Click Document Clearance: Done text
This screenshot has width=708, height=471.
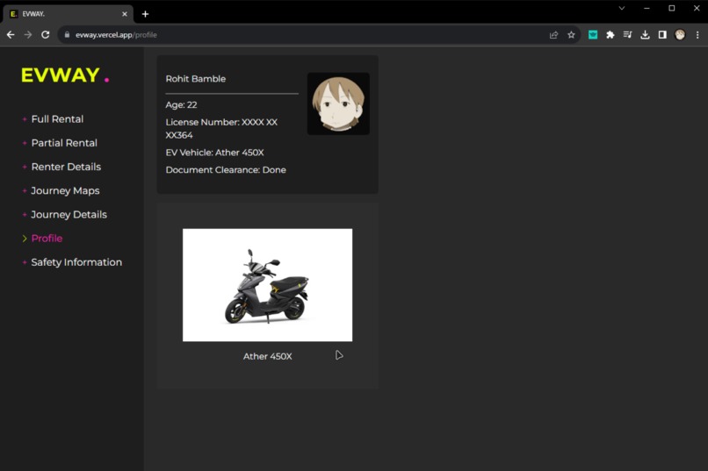tap(226, 170)
